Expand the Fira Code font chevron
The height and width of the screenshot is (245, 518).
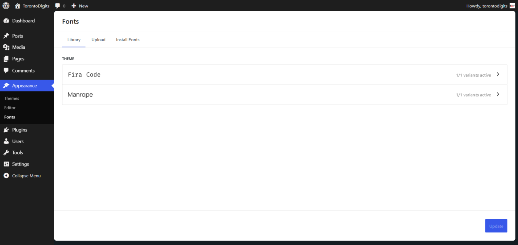498,74
